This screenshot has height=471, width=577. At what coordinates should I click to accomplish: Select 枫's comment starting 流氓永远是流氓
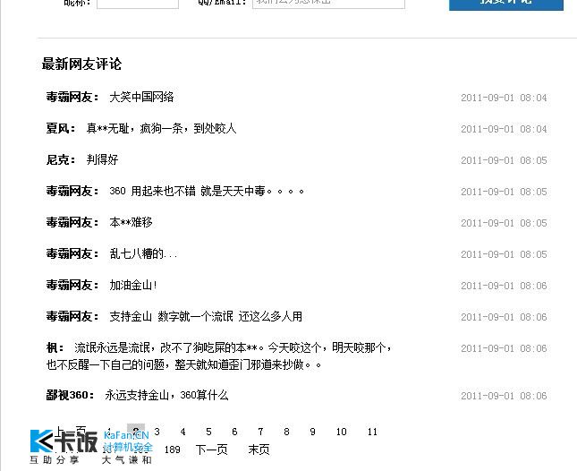(219, 356)
